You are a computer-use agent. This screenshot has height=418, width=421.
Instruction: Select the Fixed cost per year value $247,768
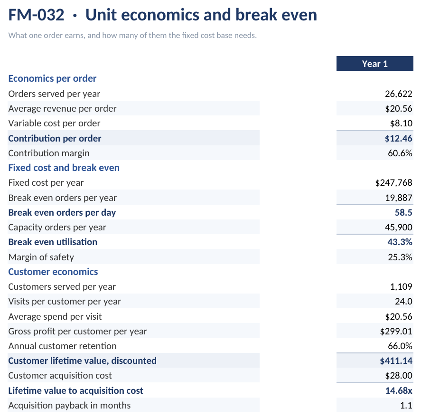[393, 183]
